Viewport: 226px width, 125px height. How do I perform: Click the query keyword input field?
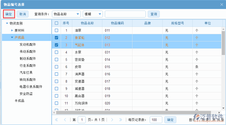pyautogui.click(x=125, y=14)
